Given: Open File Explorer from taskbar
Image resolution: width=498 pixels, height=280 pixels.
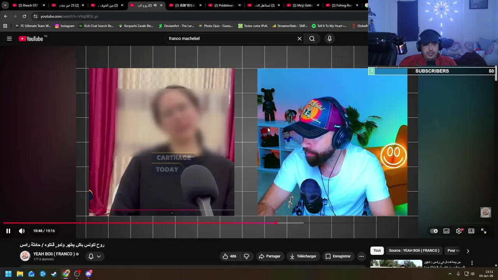Looking at the screenshot, I should point(20,274).
